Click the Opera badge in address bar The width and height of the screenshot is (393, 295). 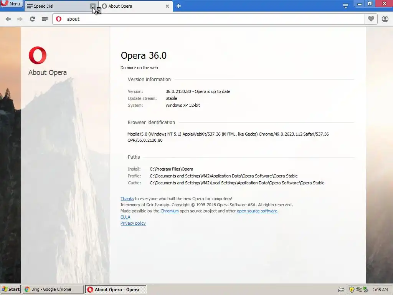pos(59,19)
